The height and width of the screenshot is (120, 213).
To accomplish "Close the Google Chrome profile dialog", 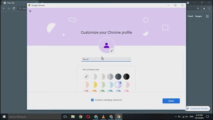I will pyautogui.click(x=182, y=5).
